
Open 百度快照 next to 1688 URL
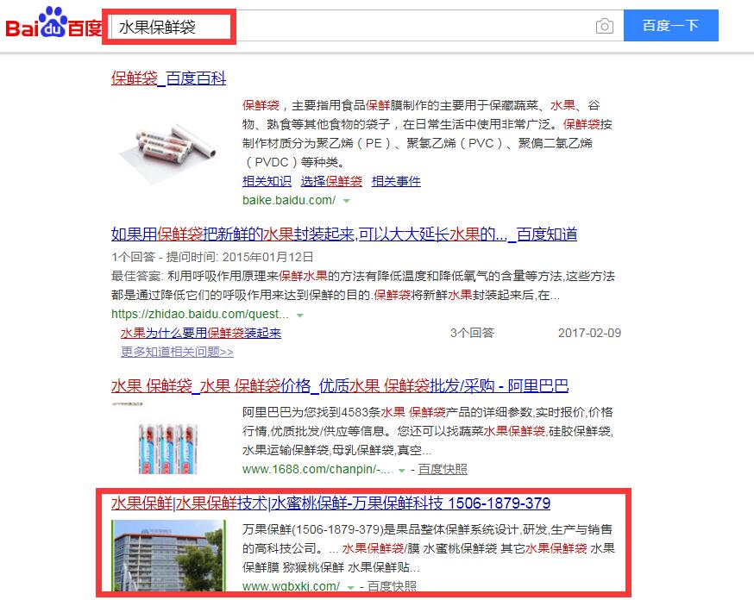pyautogui.click(x=443, y=469)
